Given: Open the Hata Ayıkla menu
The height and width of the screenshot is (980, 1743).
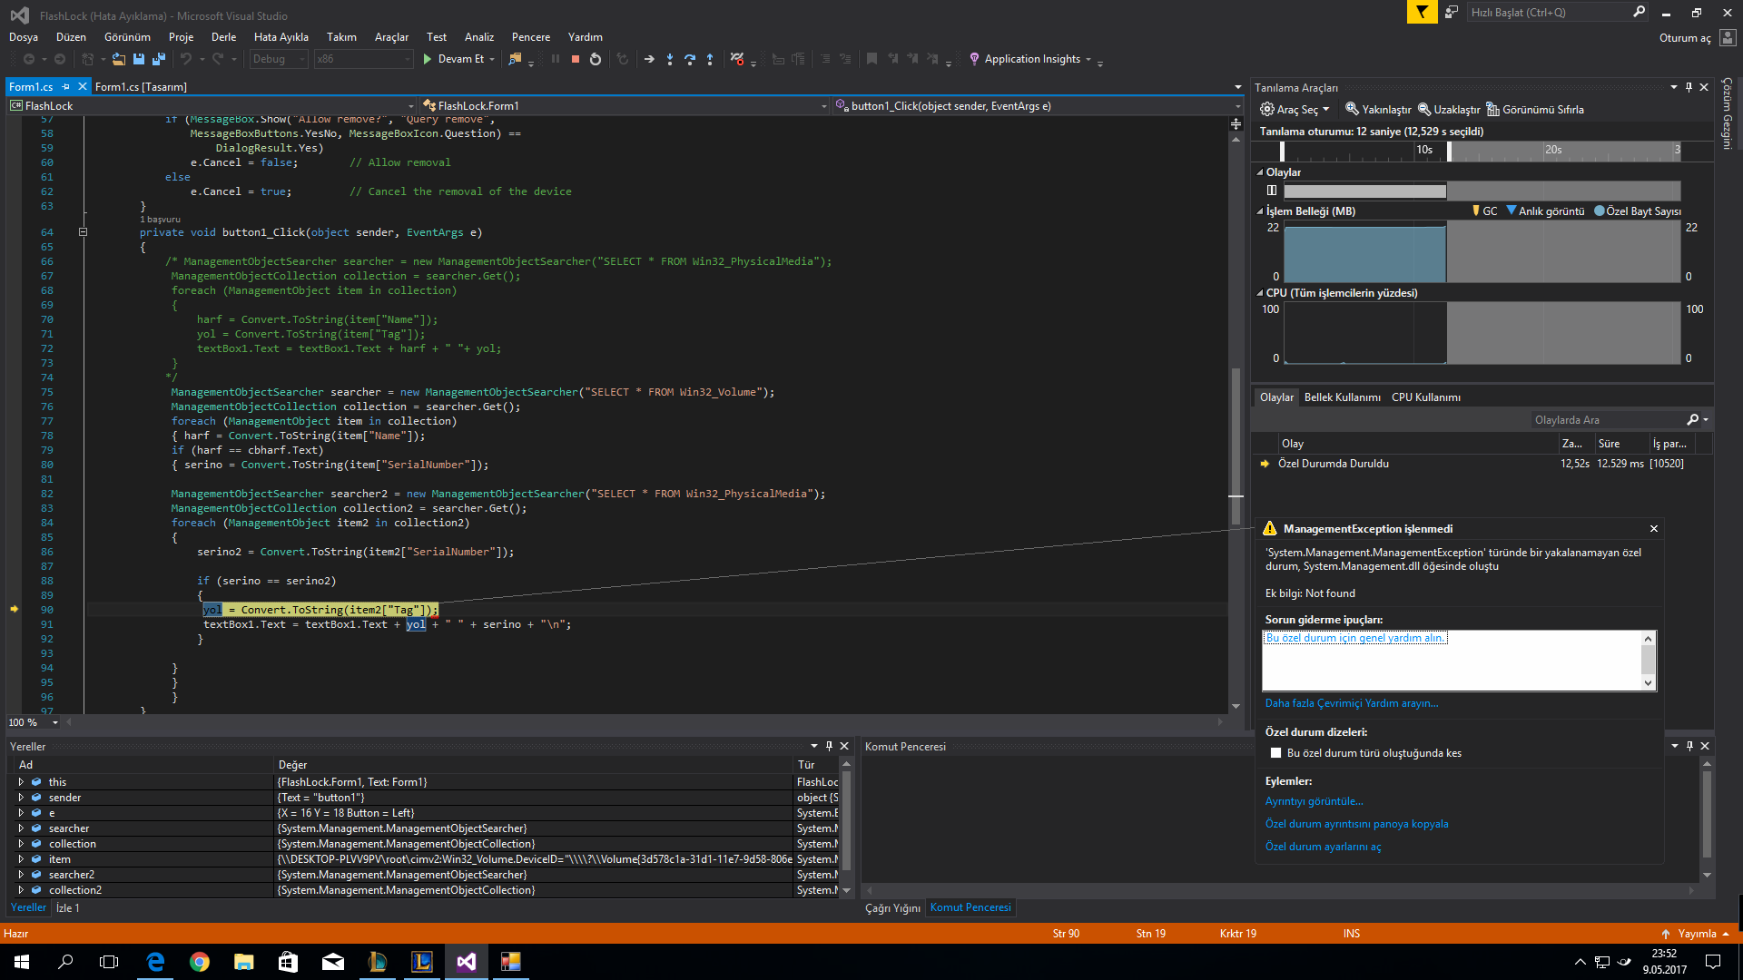Looking at the screenshot, I should (281, 37).
